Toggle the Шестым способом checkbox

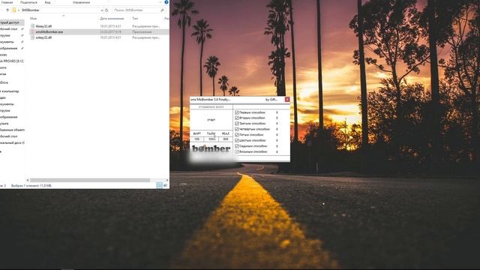237,140
